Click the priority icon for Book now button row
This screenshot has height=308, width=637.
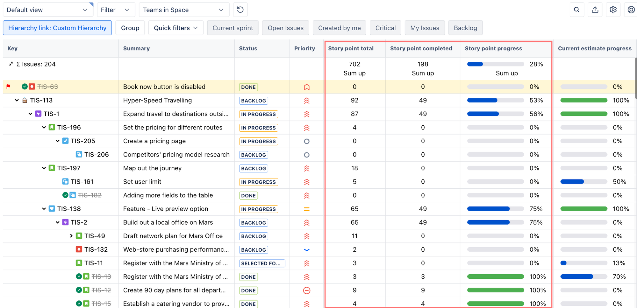point(307,87)
